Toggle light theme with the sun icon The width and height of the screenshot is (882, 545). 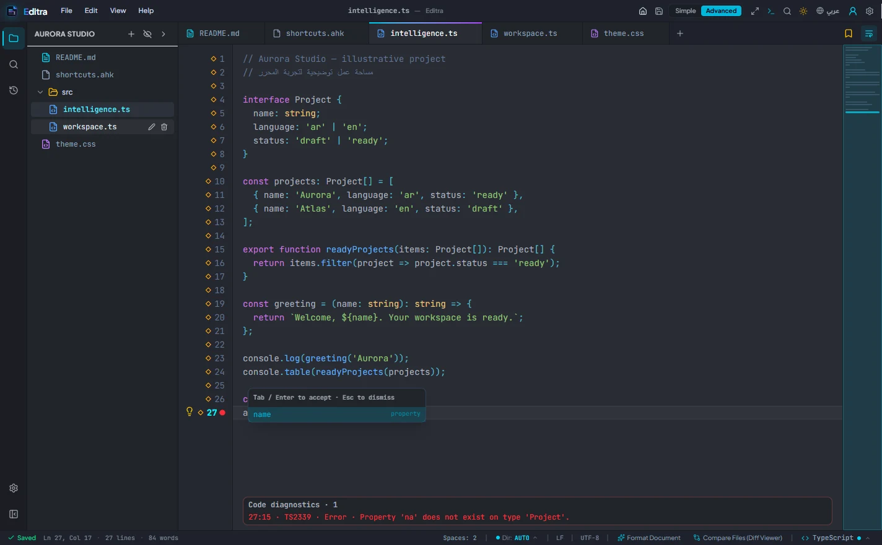coord(803,11)
